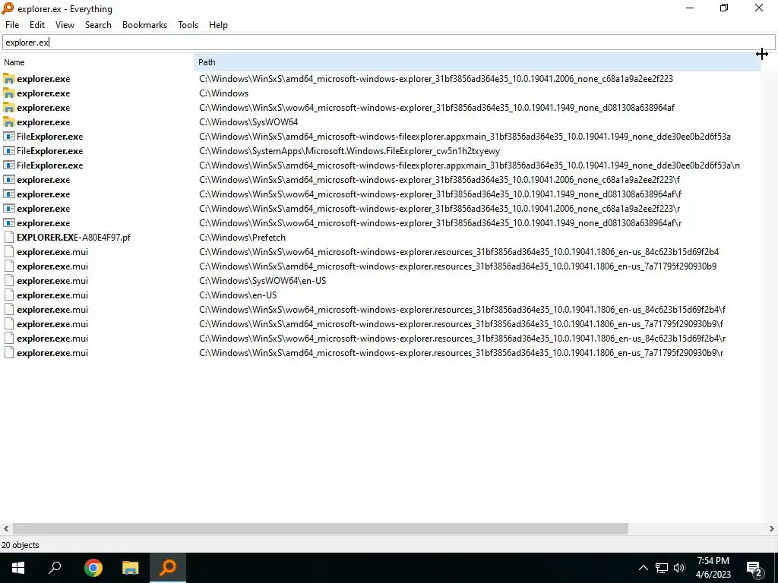778x583 pixels.
Task: Select explorer.exe icon in C:\Windows\SysWOW64 row
Action: [8, 122]
